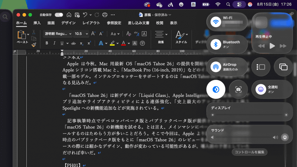Open the 校閲 tab
Screen dimensions: 297x167
(x=160, y=23)
